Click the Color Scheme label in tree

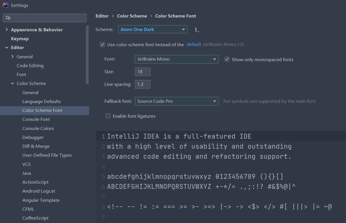click(x=31, y=84)
